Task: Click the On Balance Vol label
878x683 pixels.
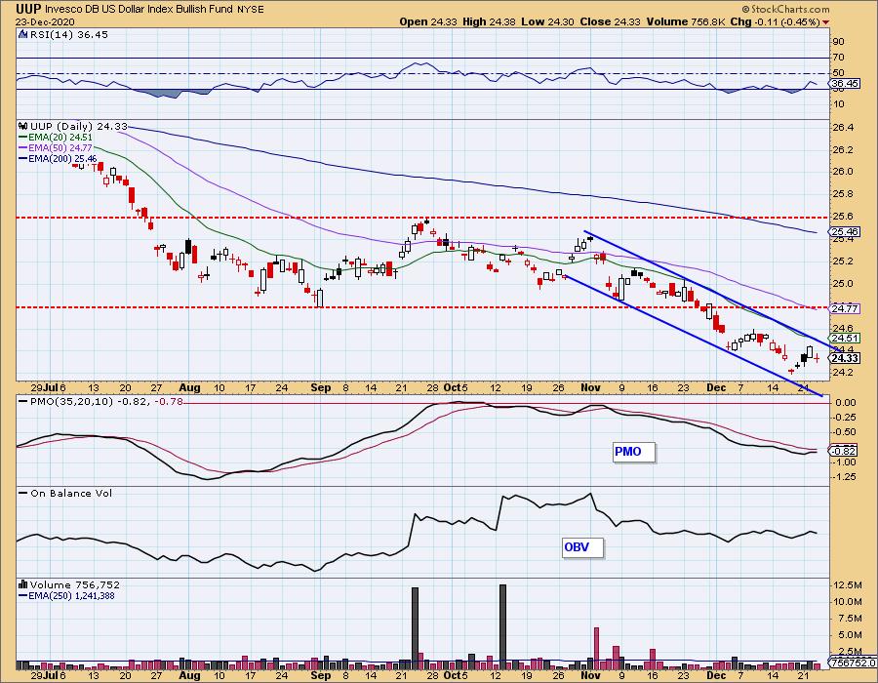Action: [65, 493]
